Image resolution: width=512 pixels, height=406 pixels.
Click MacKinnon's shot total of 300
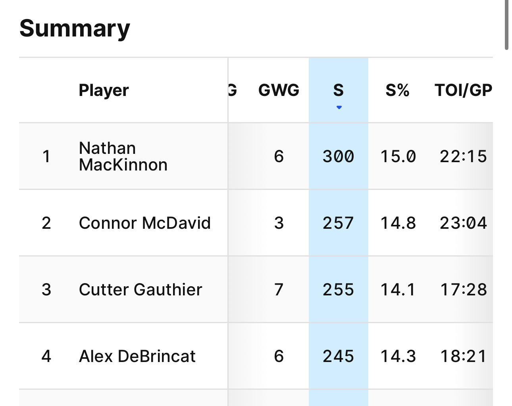pos(339,156)
